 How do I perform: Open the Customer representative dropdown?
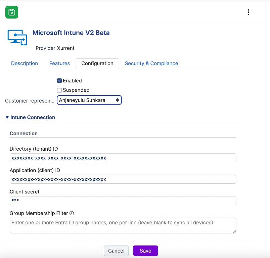(89, 100)
